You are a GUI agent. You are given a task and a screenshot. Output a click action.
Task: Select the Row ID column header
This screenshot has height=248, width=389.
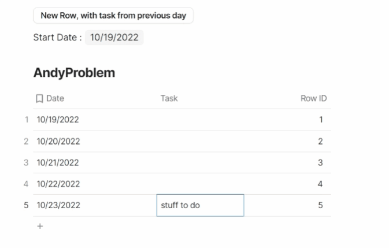tap(313, 98)
